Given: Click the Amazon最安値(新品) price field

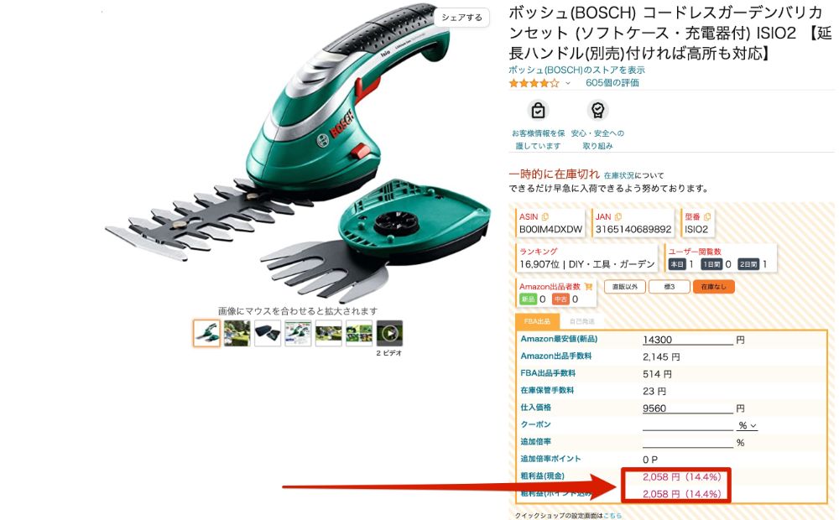Looking at the screenshot, I should [688, 340].
